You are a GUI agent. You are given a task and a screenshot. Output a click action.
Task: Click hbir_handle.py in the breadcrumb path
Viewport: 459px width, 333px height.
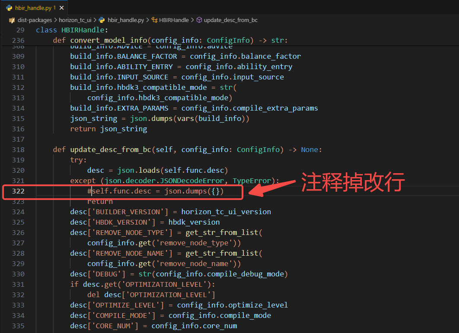[x=126, y=20]
